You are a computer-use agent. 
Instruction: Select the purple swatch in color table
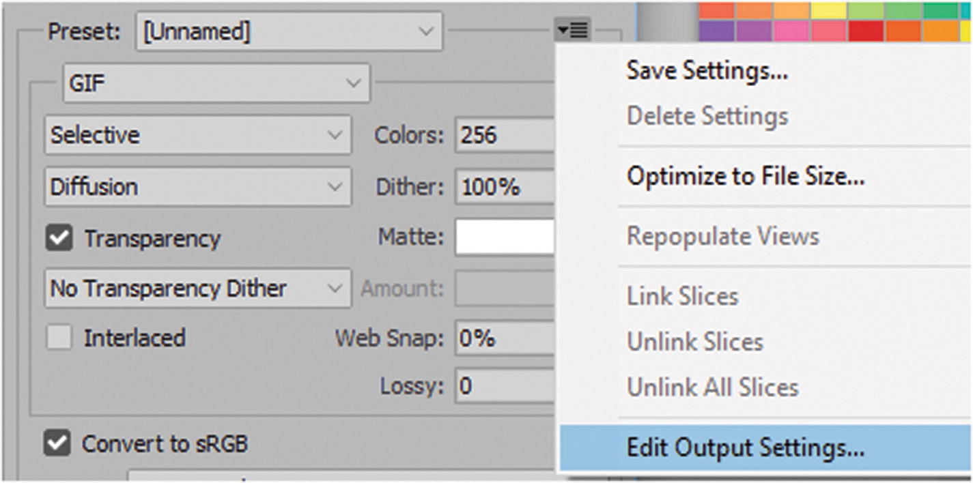(717, 31)
